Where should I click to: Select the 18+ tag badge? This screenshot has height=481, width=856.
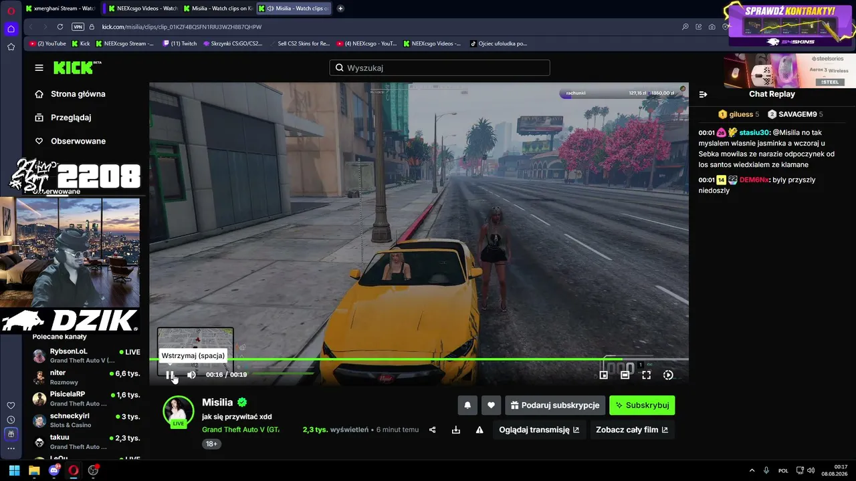tap(211, 444)
